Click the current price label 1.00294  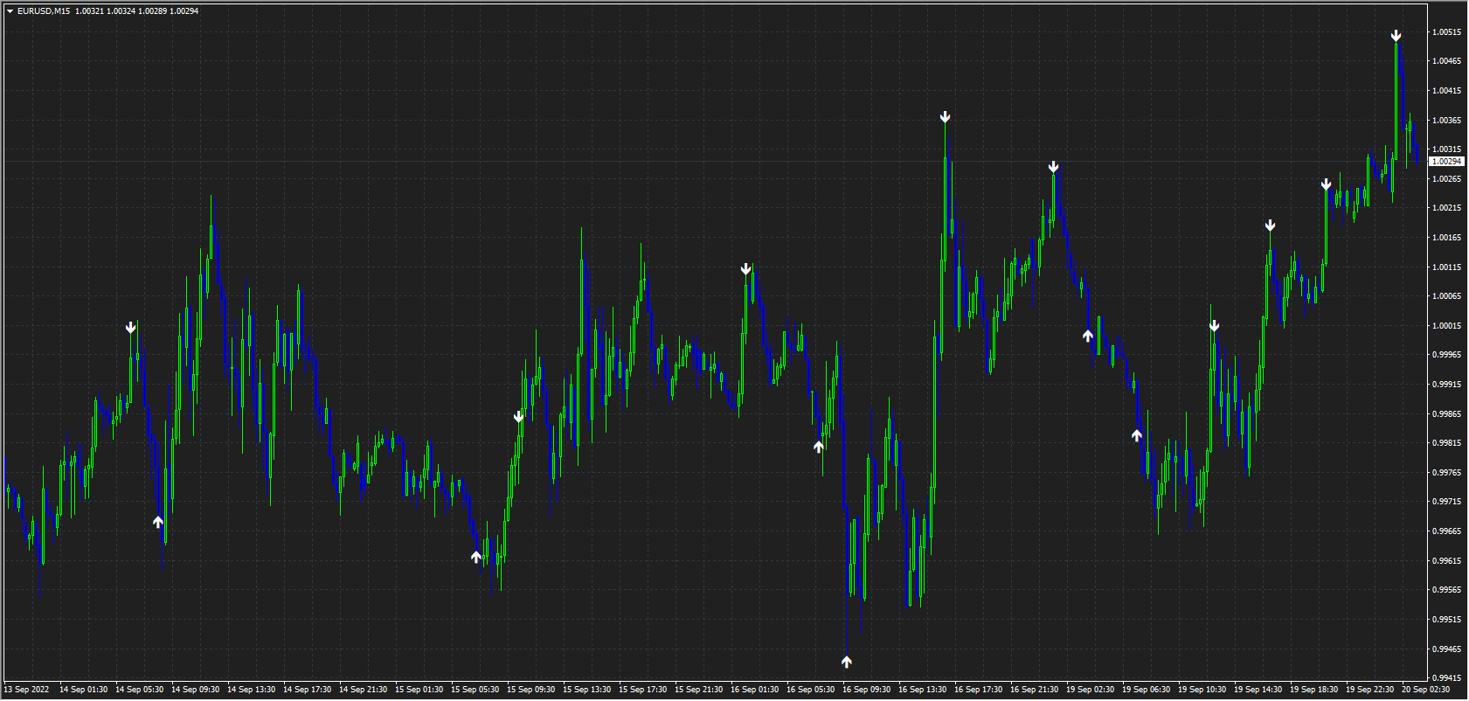tap(1446, 162)
